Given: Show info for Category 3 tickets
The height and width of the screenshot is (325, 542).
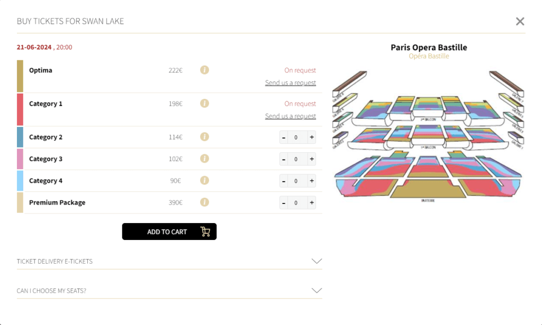Looking at the screenshot, I should [204, 159].
